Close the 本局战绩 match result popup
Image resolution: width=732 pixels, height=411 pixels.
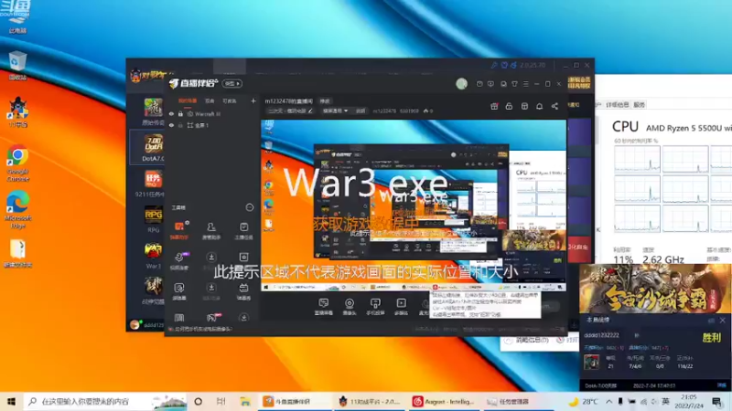(x=722, y=321)
